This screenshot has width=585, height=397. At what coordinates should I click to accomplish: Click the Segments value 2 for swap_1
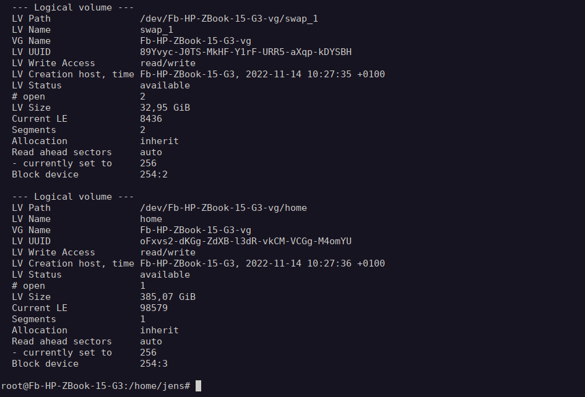click(143, 130)
